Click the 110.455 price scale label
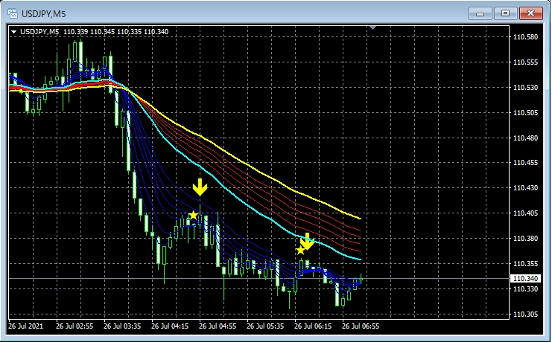This screenshot has height=342, width=552. (526, 162)
